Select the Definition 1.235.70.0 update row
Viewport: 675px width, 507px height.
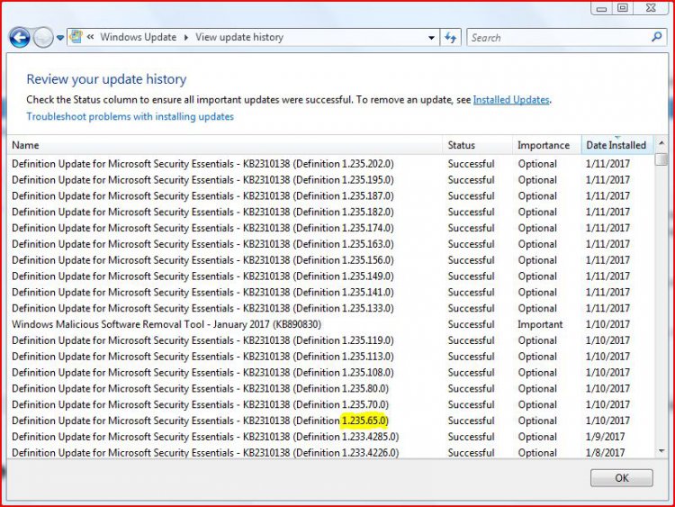[330, 404]
